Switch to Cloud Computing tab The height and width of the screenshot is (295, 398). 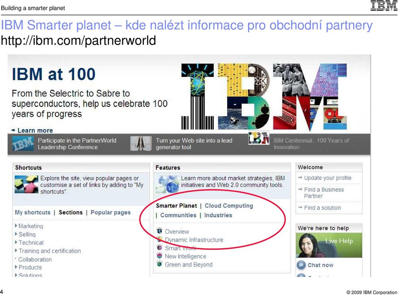pos(229,206)
